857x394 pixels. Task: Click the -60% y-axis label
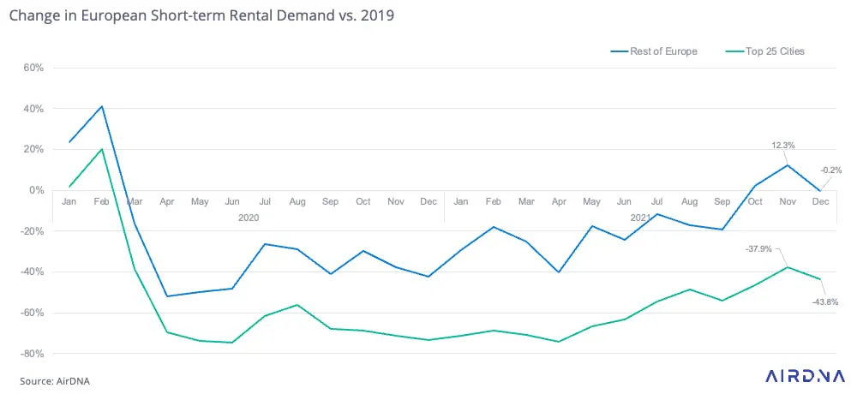33,313
